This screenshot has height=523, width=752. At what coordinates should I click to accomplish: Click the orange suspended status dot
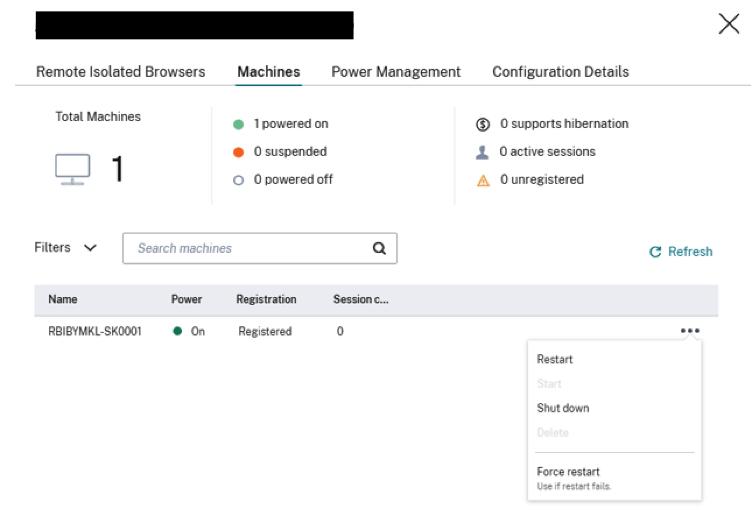pos(238,152)
